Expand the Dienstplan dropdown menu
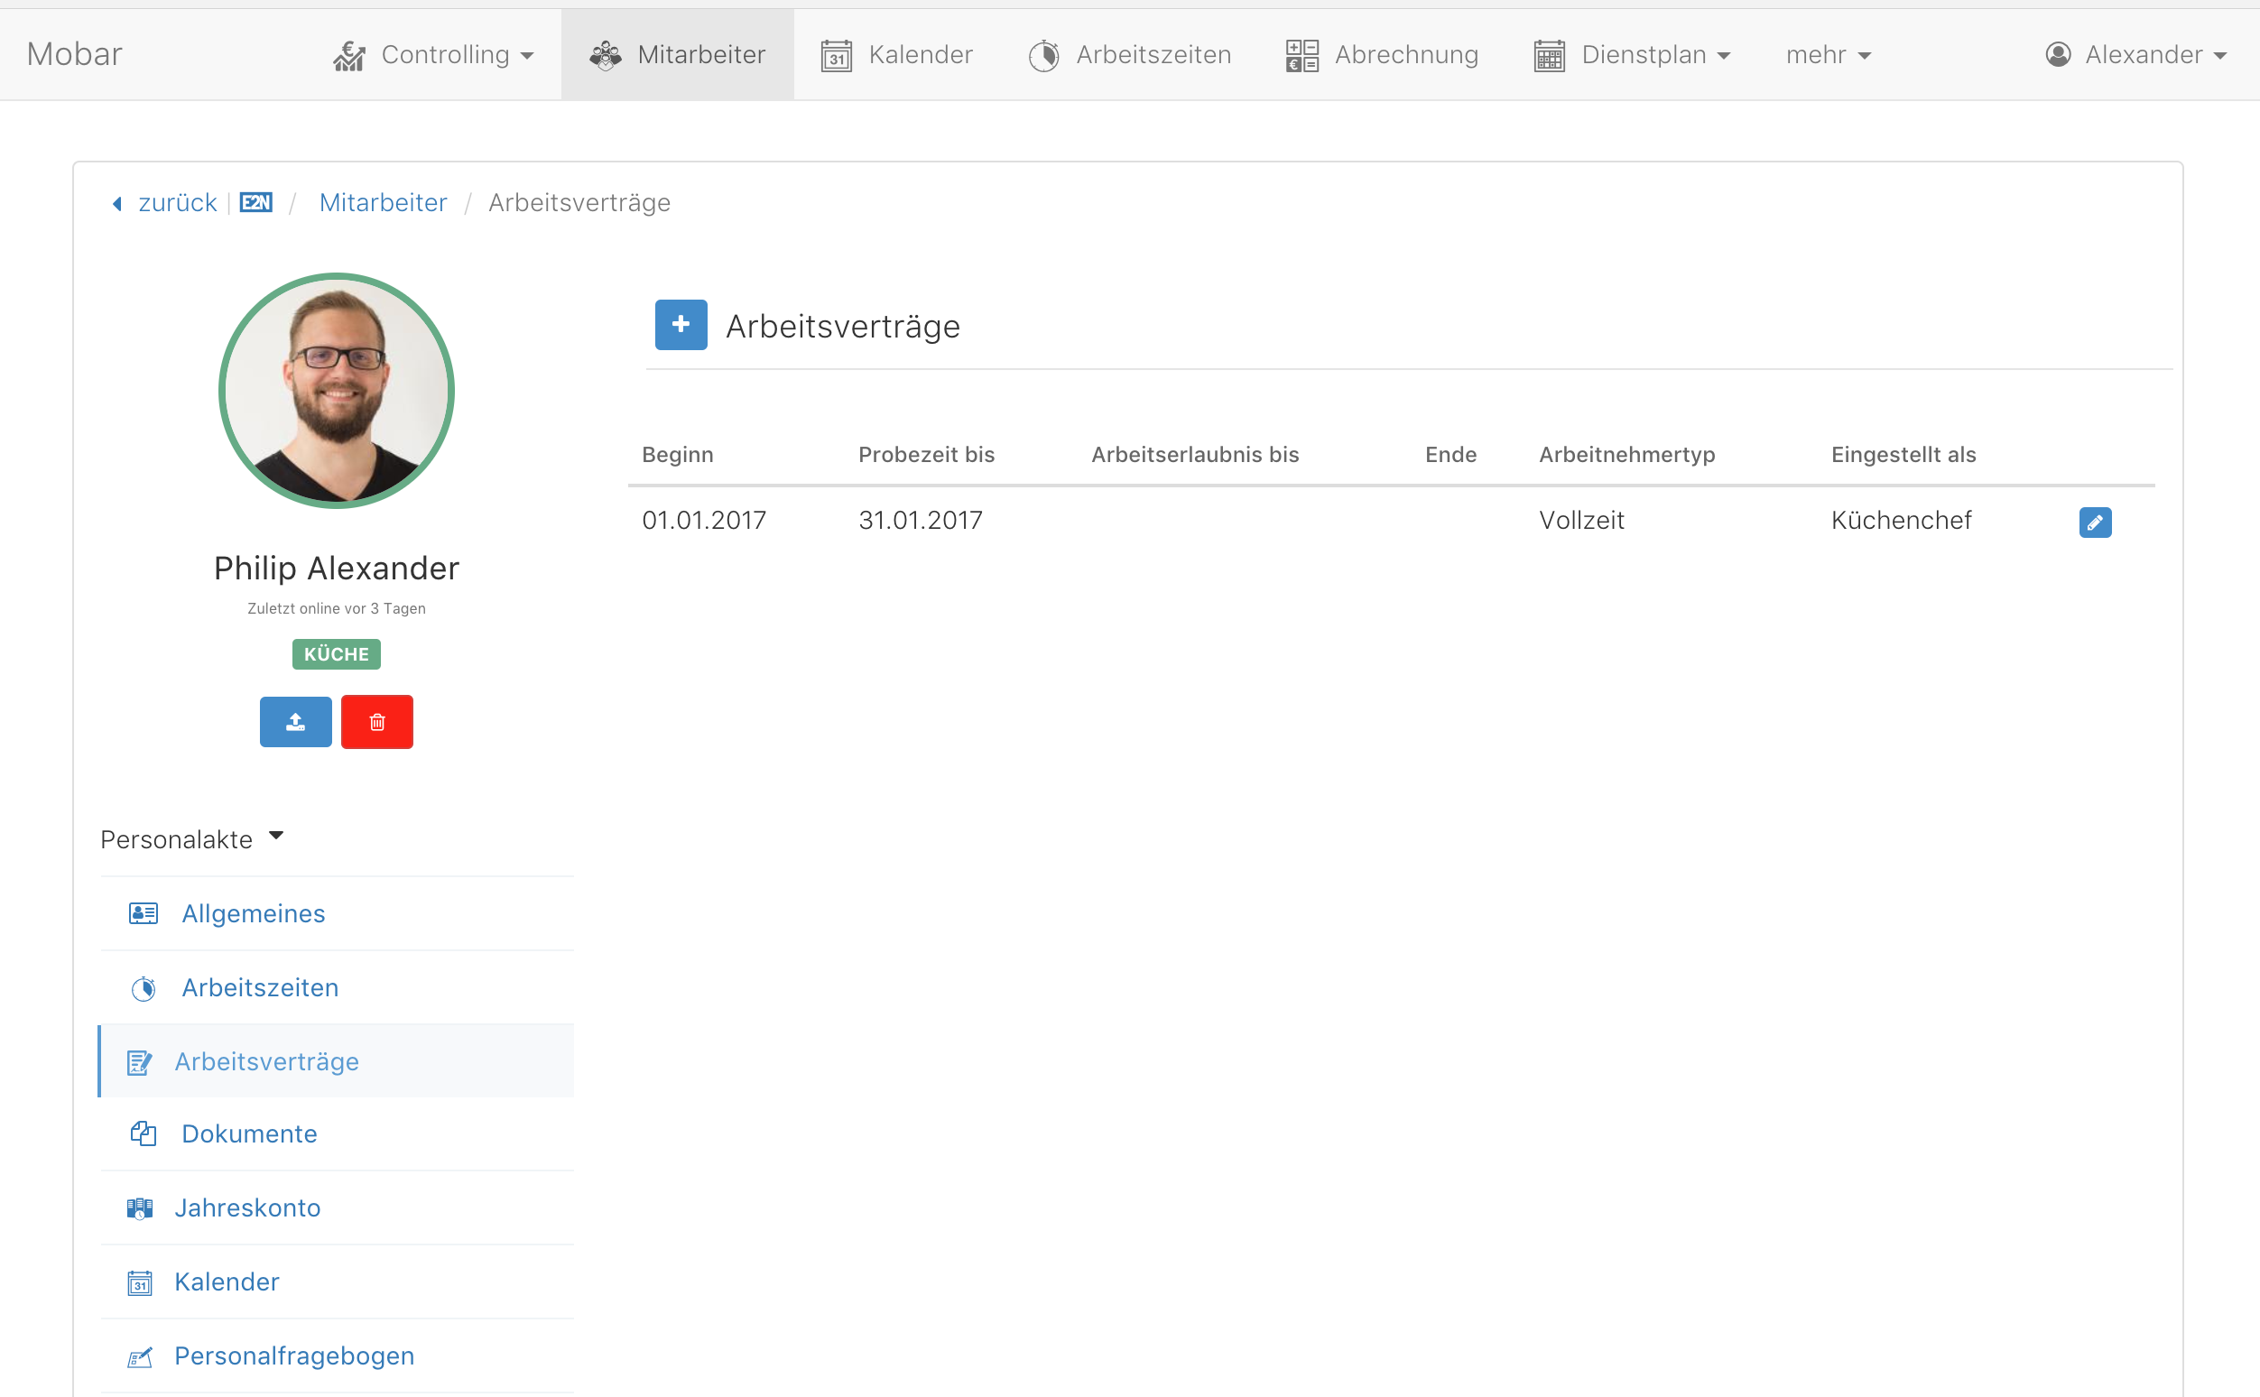 pyautogui.click(x=1632, y=54)
